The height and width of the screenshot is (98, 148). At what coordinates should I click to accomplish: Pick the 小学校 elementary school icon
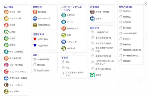pos(6,39)
